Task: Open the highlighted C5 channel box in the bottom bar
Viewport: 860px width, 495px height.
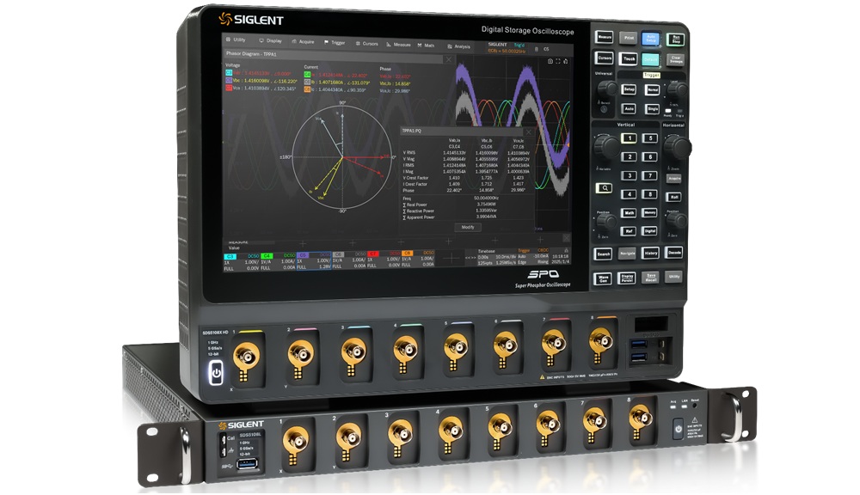Action: click(314, 262)
